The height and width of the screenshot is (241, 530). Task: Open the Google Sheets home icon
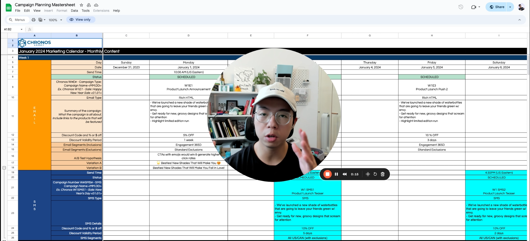(9, 8)
